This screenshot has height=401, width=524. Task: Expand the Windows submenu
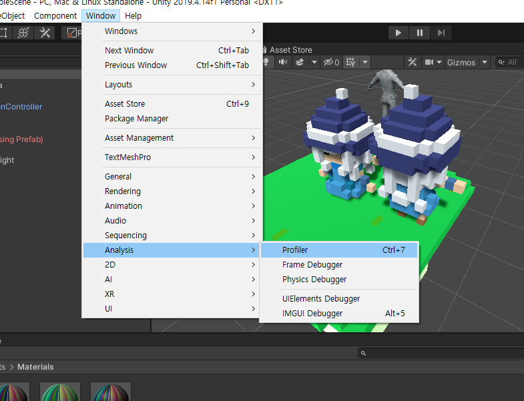[172, 31]
